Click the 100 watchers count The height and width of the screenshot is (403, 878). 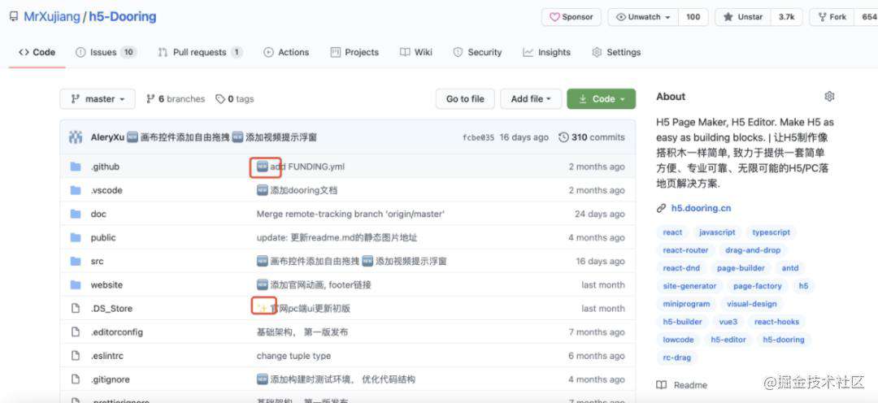coord(693,17)
